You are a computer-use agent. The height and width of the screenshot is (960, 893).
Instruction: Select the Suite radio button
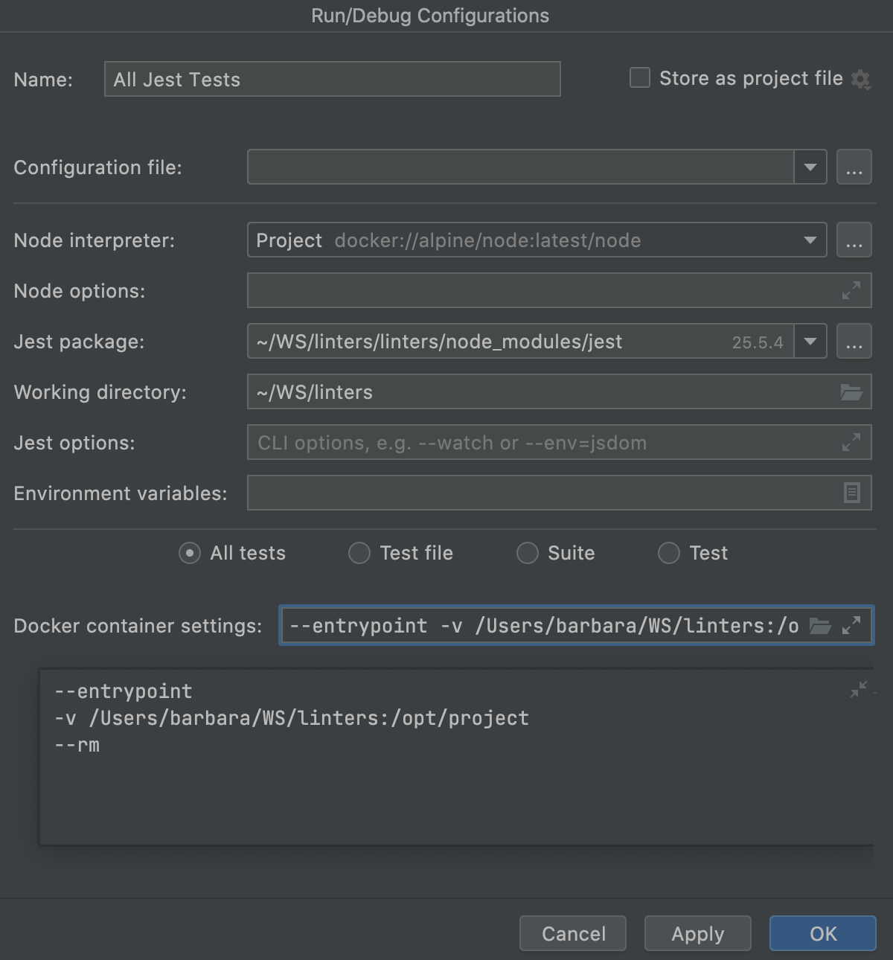point(527,553)
